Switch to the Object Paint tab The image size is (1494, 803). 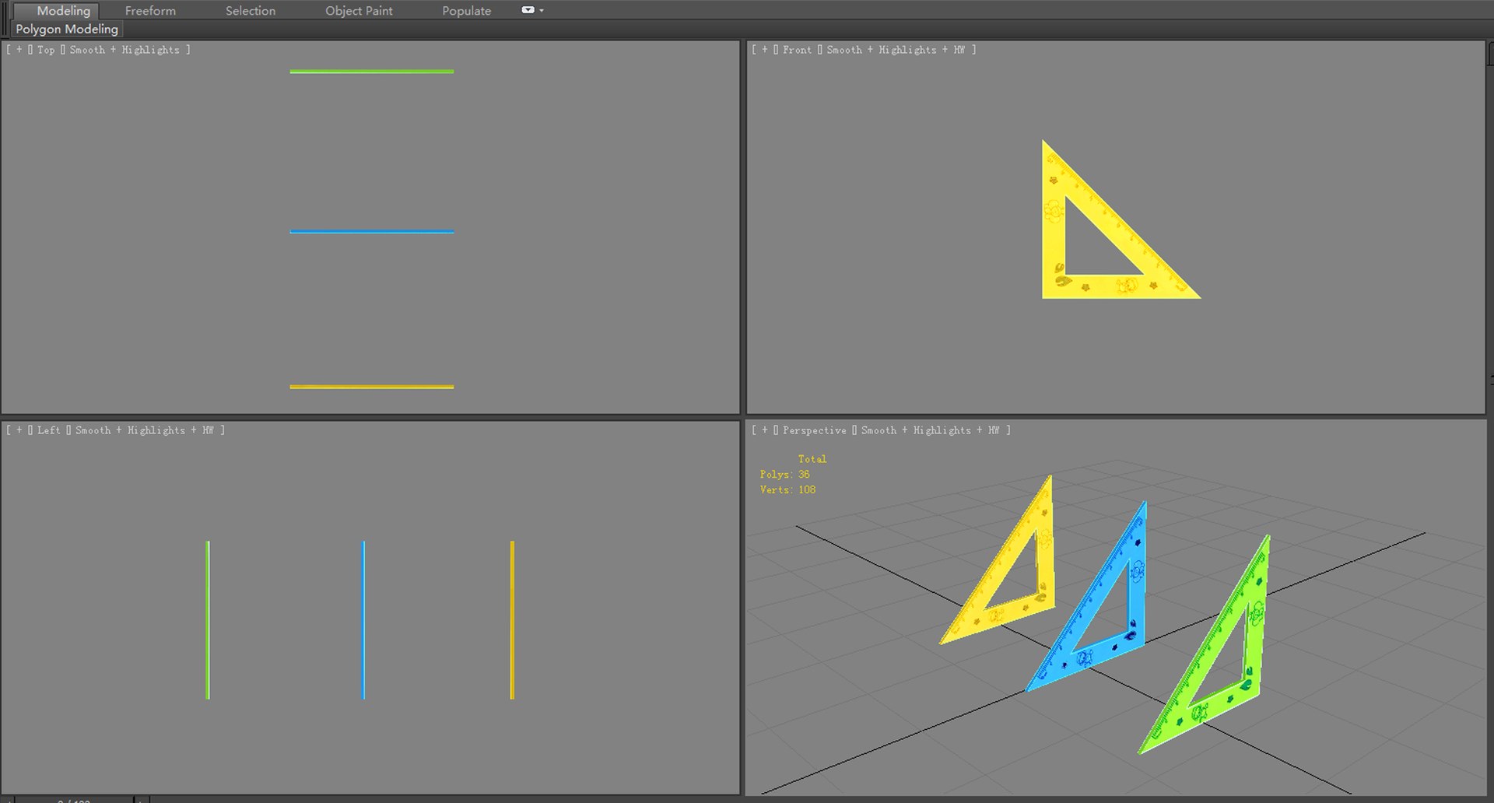(359, 11)
